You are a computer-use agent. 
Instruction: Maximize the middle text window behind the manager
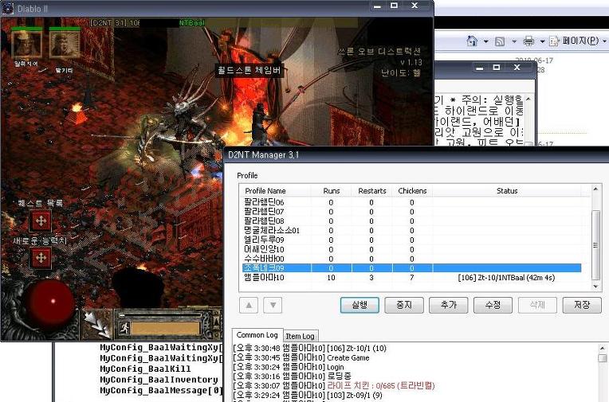pyautogui.click(x=497, y=68)
